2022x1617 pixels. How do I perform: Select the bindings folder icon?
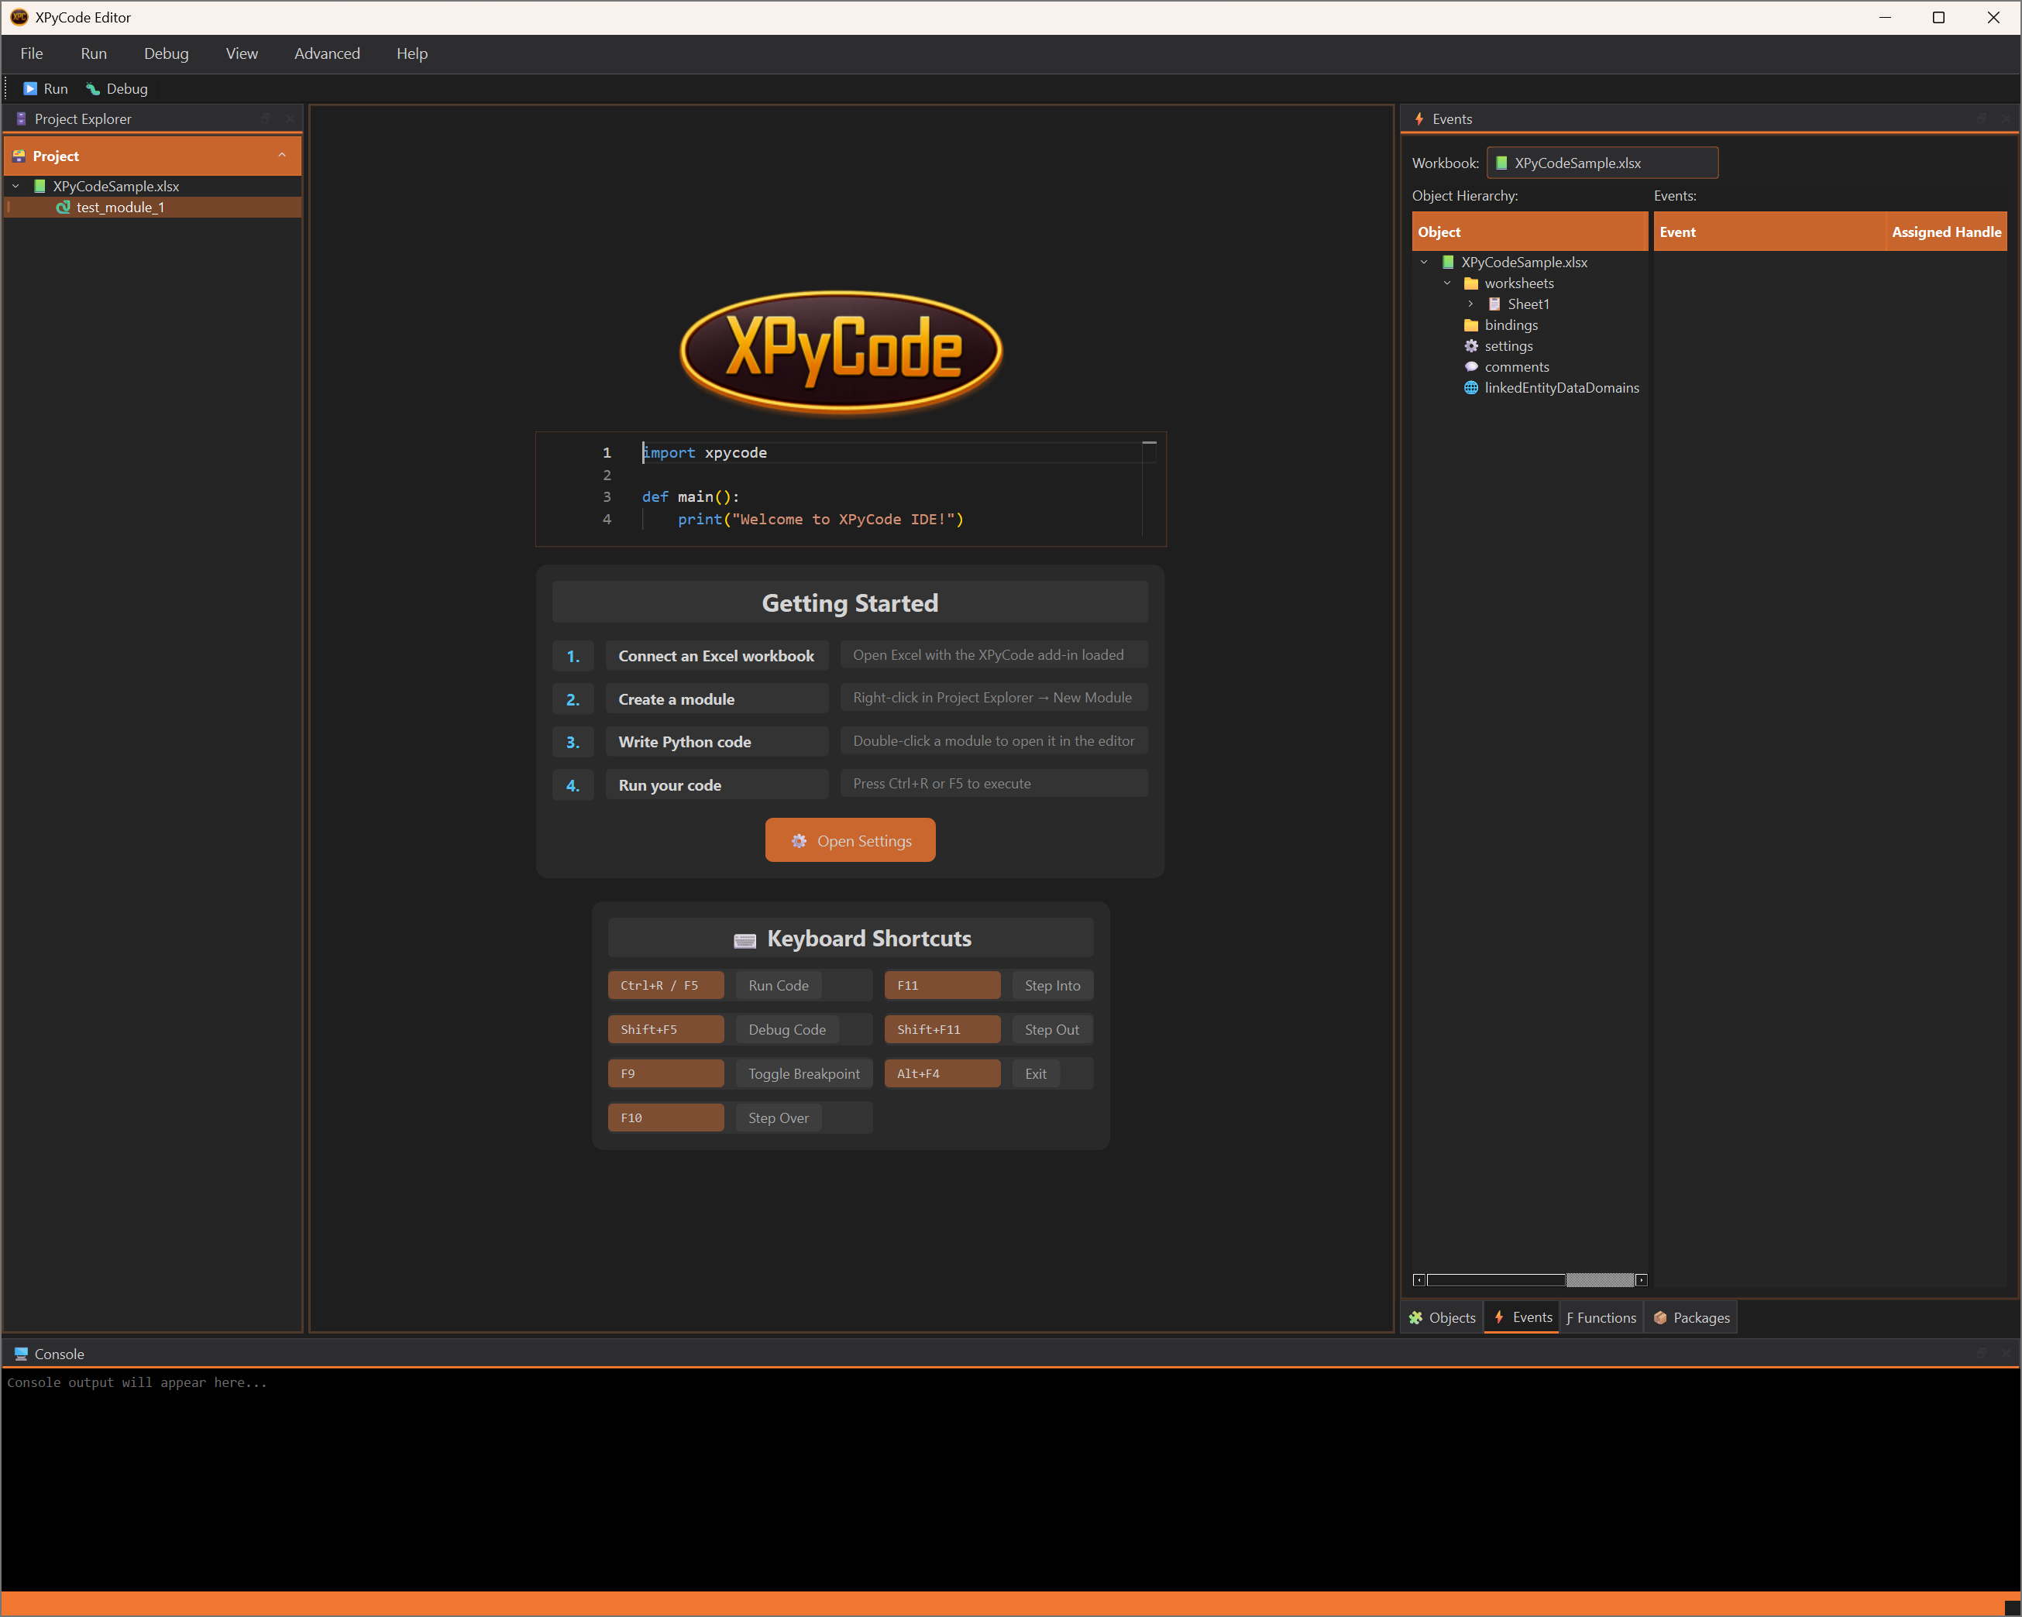1470,325
